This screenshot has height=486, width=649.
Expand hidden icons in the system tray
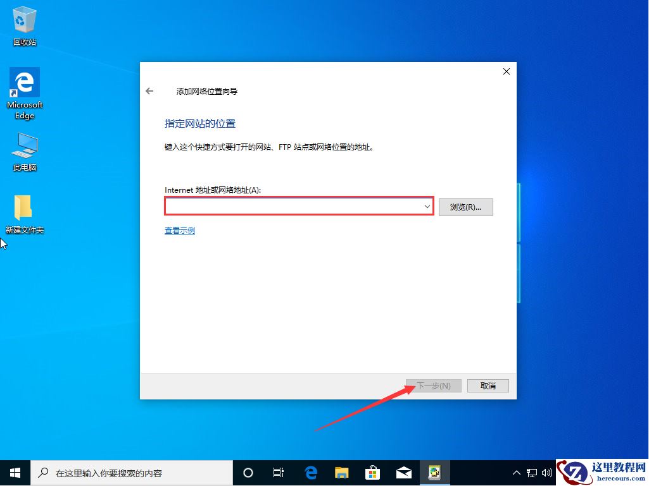517,472
